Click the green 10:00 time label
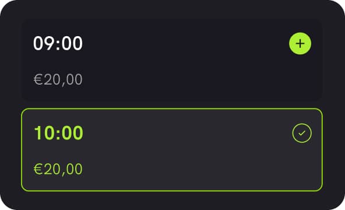The width and height of the screenshot is (345, 210). [x=58, y=133]
